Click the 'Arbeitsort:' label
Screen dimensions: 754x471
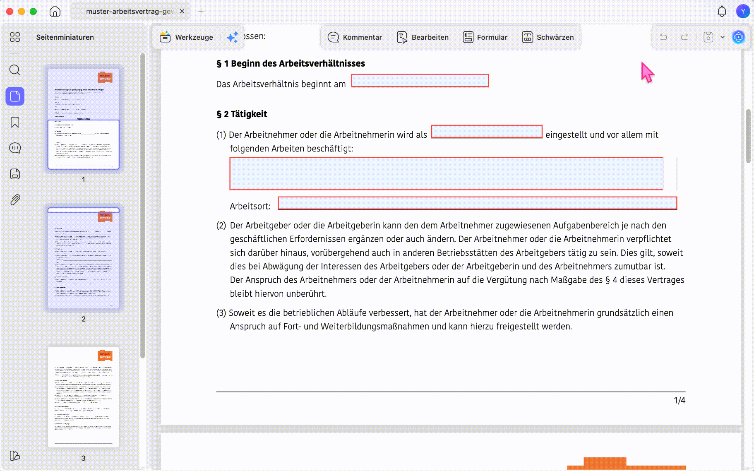pyautogui.click(x=250, y=206)
